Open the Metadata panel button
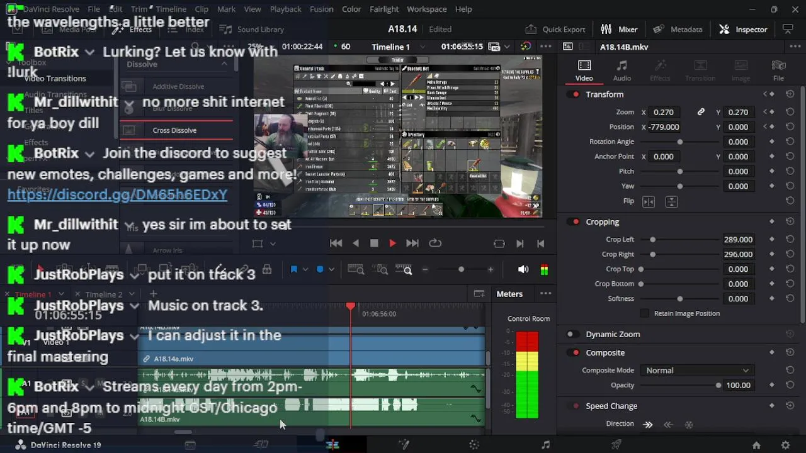Image resolution: width=806 pixels, height=453 pixels. tap(678, 29)
